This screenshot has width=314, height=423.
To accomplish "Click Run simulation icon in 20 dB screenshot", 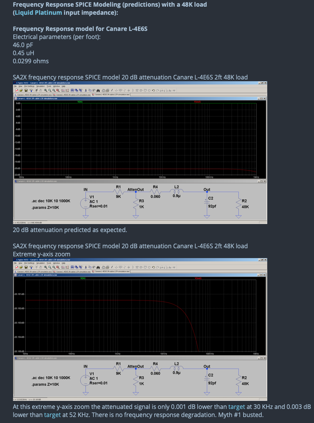I will click(x=36, y=90).
